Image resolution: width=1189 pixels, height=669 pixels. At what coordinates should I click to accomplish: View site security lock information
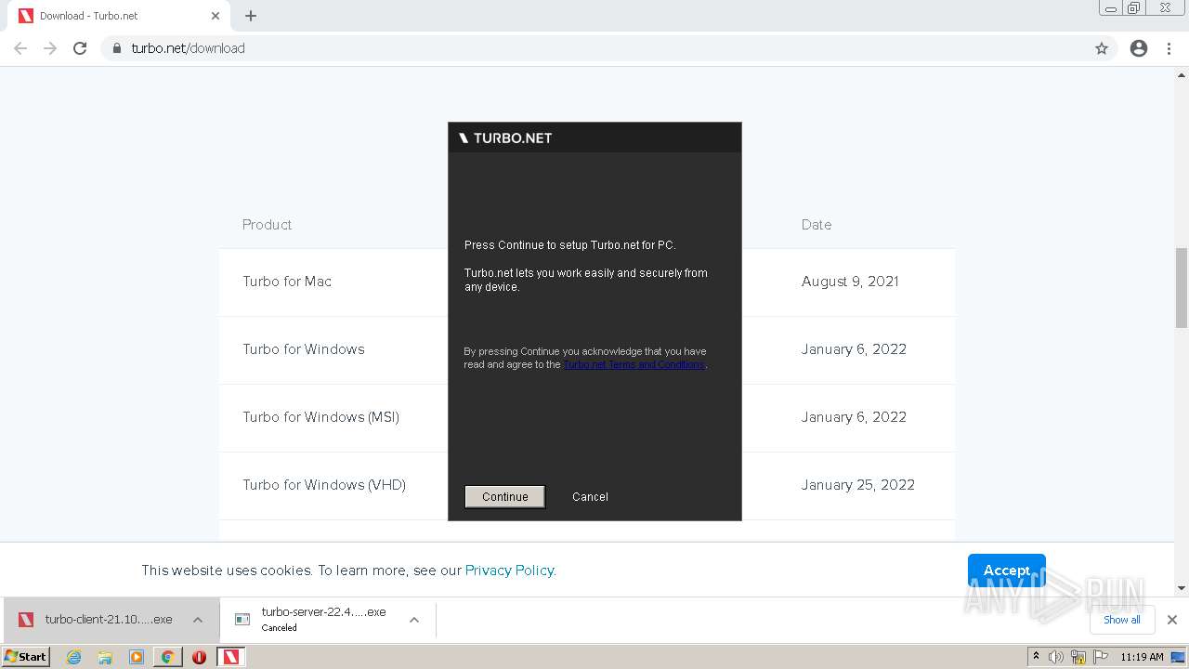(117, 48)
